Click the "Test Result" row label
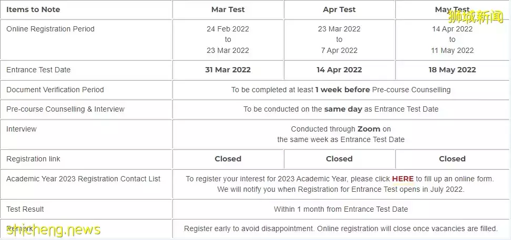 tap(25, 209)
